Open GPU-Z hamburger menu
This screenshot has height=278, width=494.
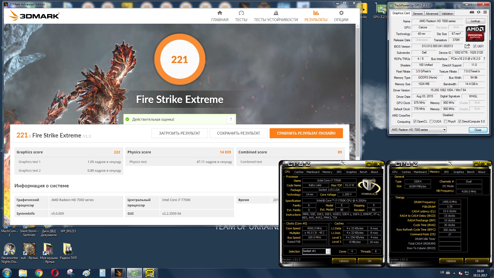(x=485, y=12)
